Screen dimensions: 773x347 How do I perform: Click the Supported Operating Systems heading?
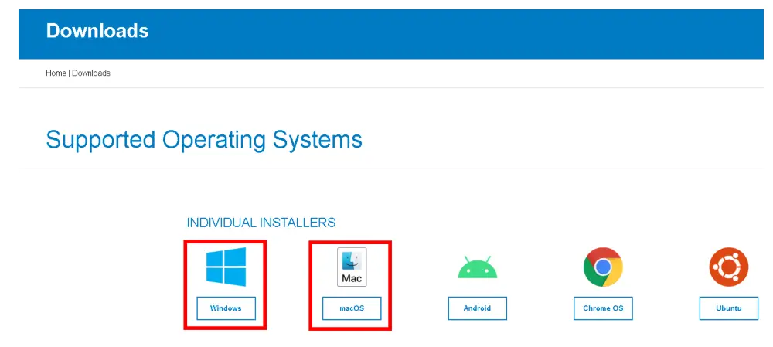pyautogui.click(x=204, y=139)
